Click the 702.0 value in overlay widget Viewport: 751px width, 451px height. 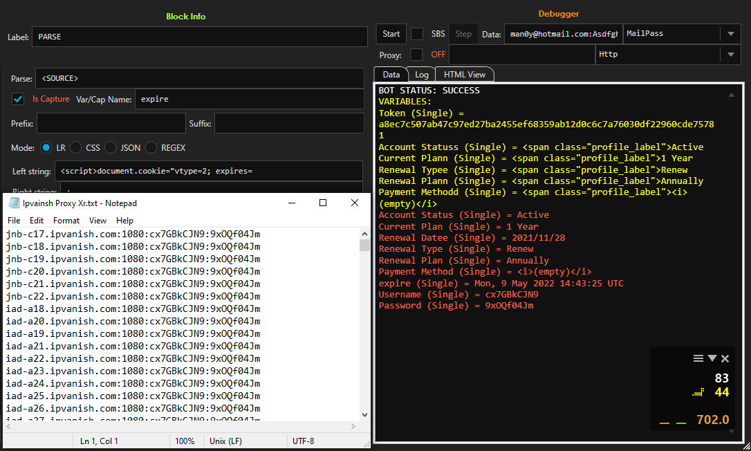point(713,420)
